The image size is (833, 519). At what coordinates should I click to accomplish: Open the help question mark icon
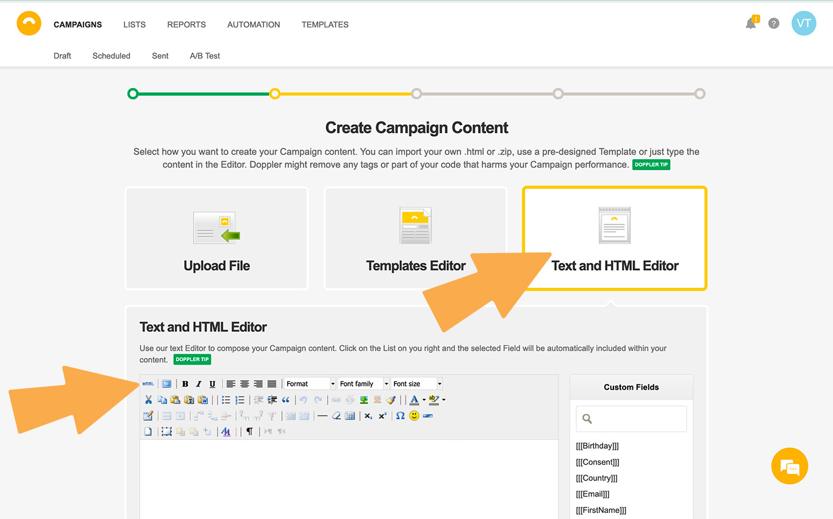click(774, 24)
